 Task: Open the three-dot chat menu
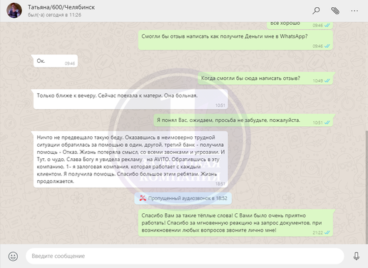pyautogui.click(x=354, y=11)
